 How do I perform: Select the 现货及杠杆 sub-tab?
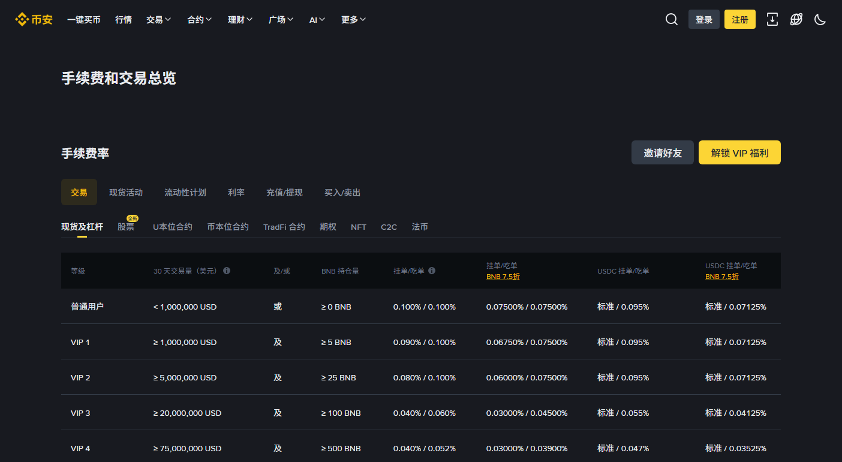[82, 227]
